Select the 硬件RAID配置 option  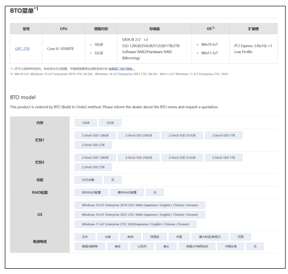click(x=127, y=192)
